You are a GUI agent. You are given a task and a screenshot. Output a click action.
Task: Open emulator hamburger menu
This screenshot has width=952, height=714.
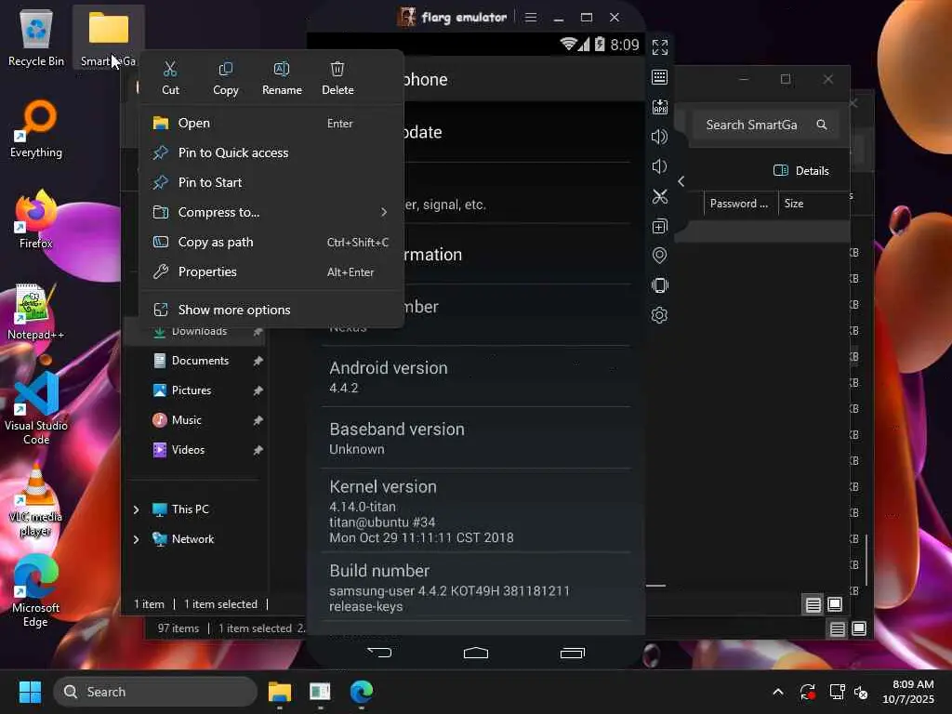pos(531,17)
